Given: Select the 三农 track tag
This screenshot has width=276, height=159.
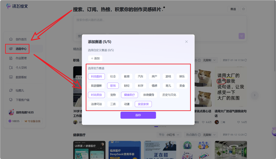Looking at the screenshot, I should (x=113, y=104).
